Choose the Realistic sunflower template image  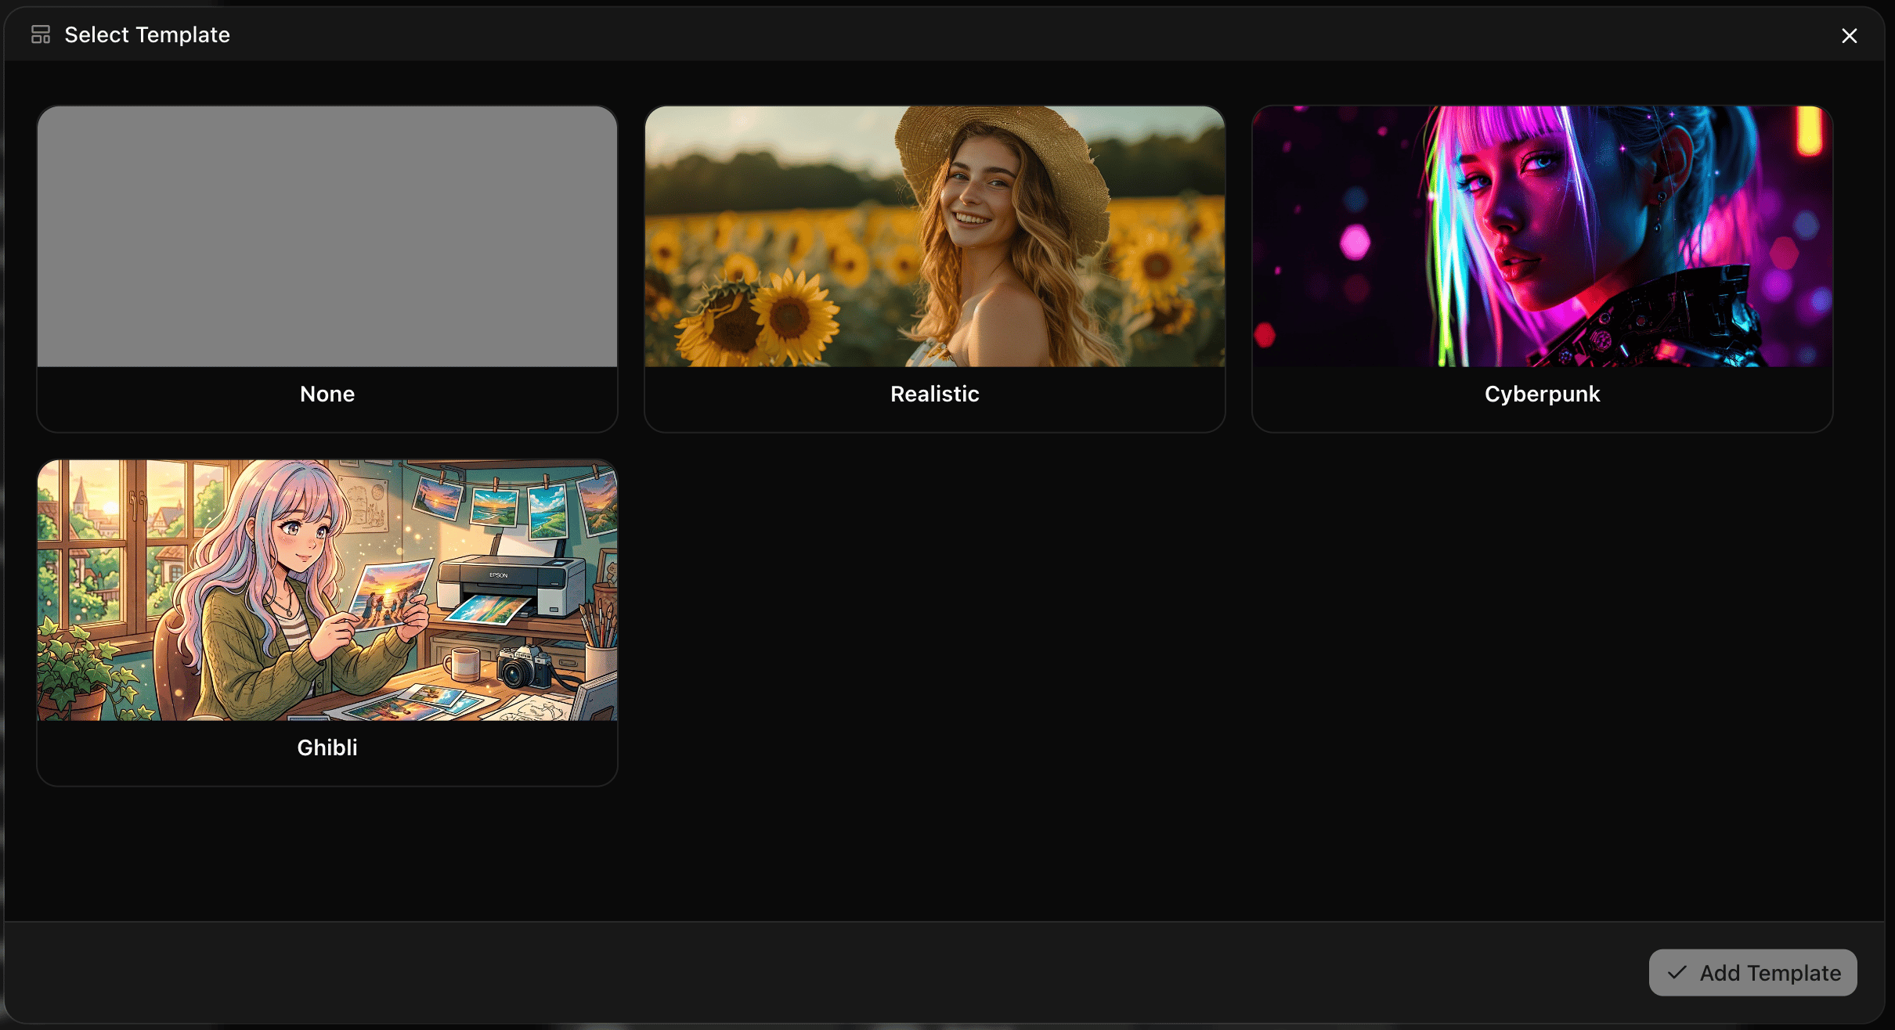pyautogui.click(x=934, y=236)
